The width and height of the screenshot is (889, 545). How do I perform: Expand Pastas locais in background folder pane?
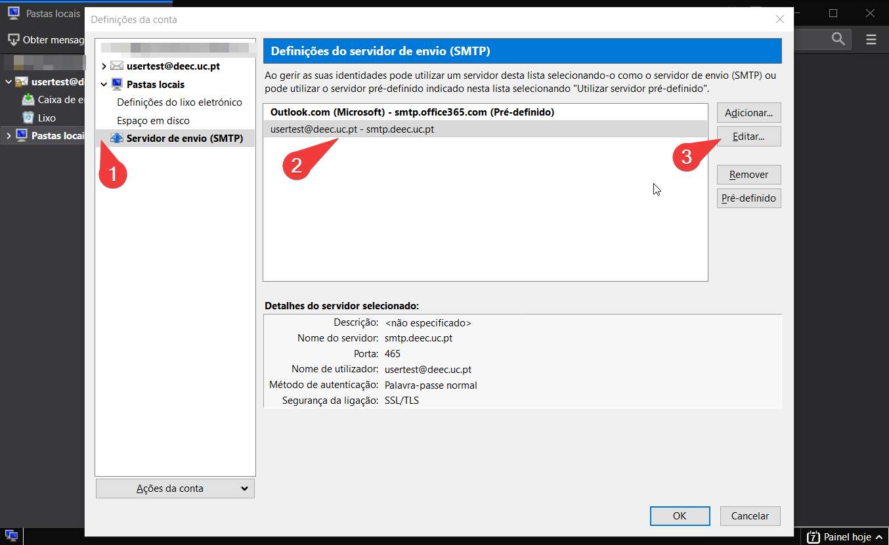pos(9,136)
